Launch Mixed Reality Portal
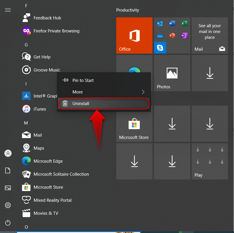Image resolution: width=234 pixels, height=233 pixels. tap(47, 200)
